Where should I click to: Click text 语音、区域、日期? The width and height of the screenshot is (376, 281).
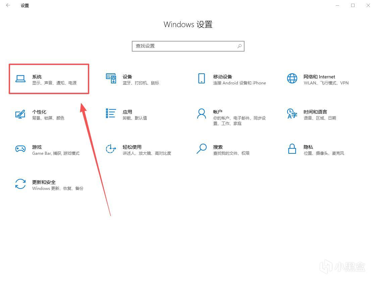(320, 118)
